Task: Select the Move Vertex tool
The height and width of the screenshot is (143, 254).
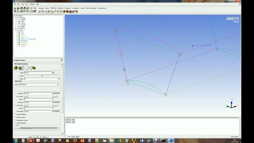Action: tap(55, 12)
